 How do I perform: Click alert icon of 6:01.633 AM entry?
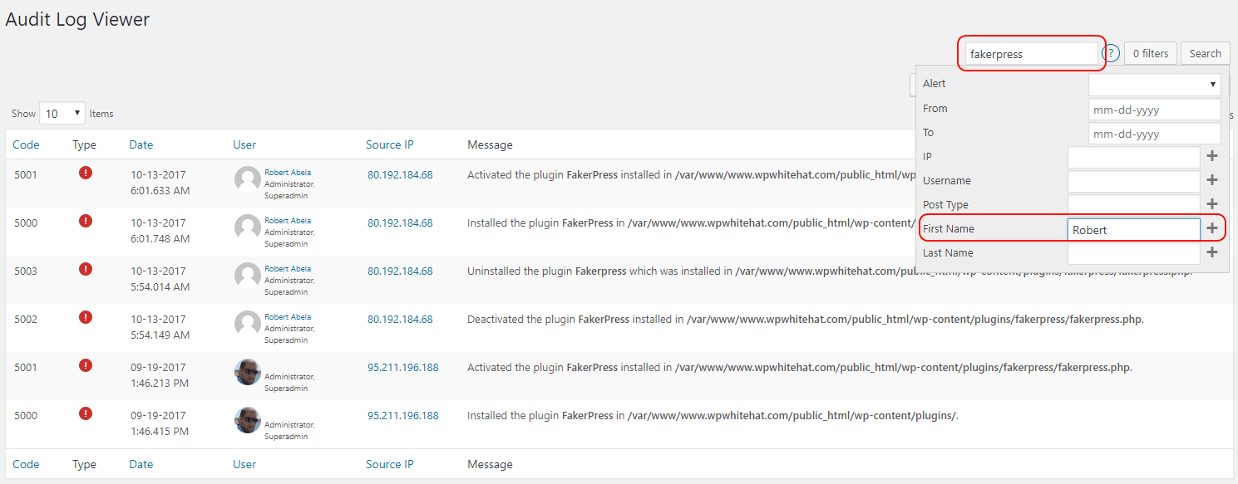pyautogui.click(x=85, y=173)
